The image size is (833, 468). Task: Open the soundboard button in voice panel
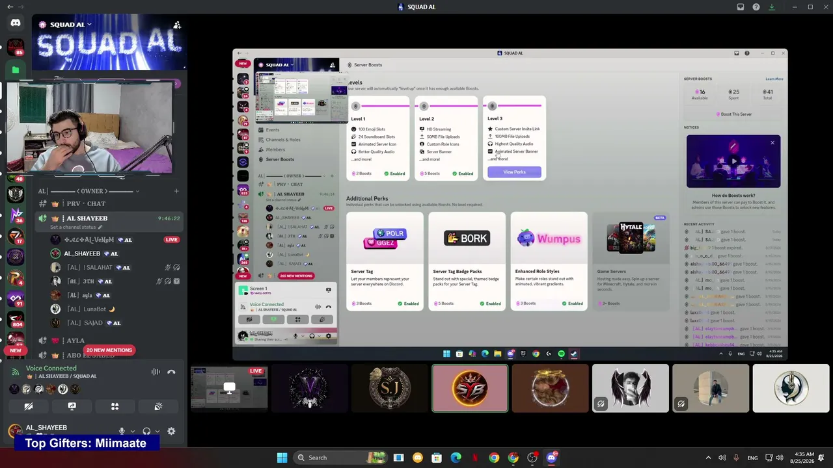click(x=158, y=407)
